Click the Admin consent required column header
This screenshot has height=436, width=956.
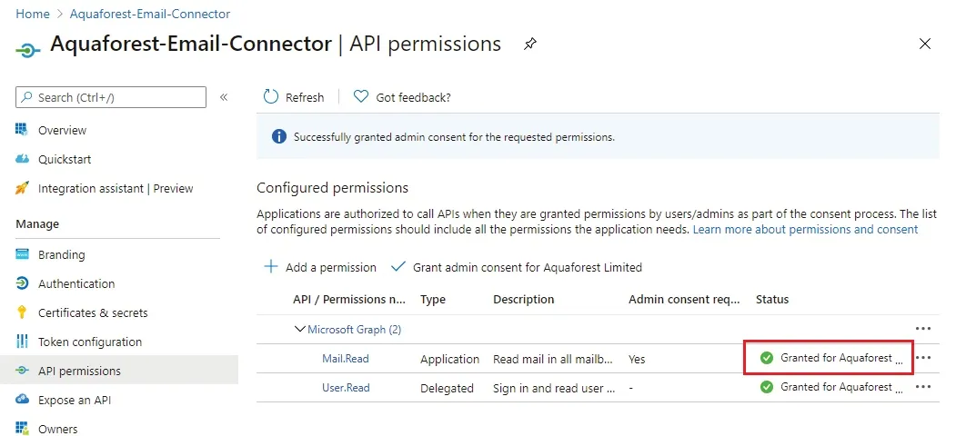[x=684, y=300]
